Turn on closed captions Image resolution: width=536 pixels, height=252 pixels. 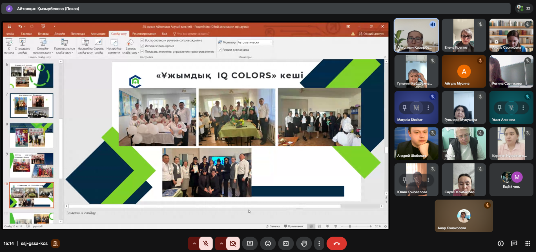[286, 244]
